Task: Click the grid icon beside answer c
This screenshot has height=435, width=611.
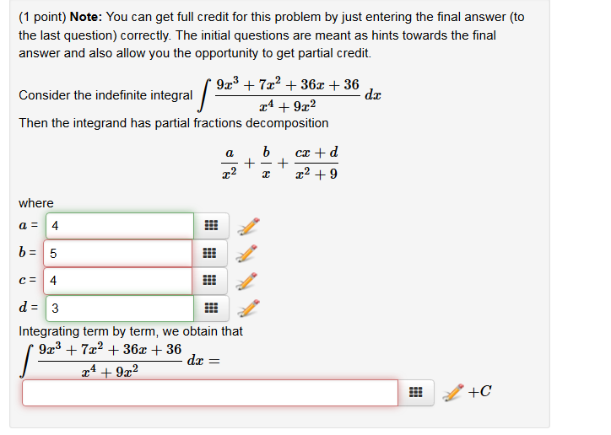Action: coord(211,281)
